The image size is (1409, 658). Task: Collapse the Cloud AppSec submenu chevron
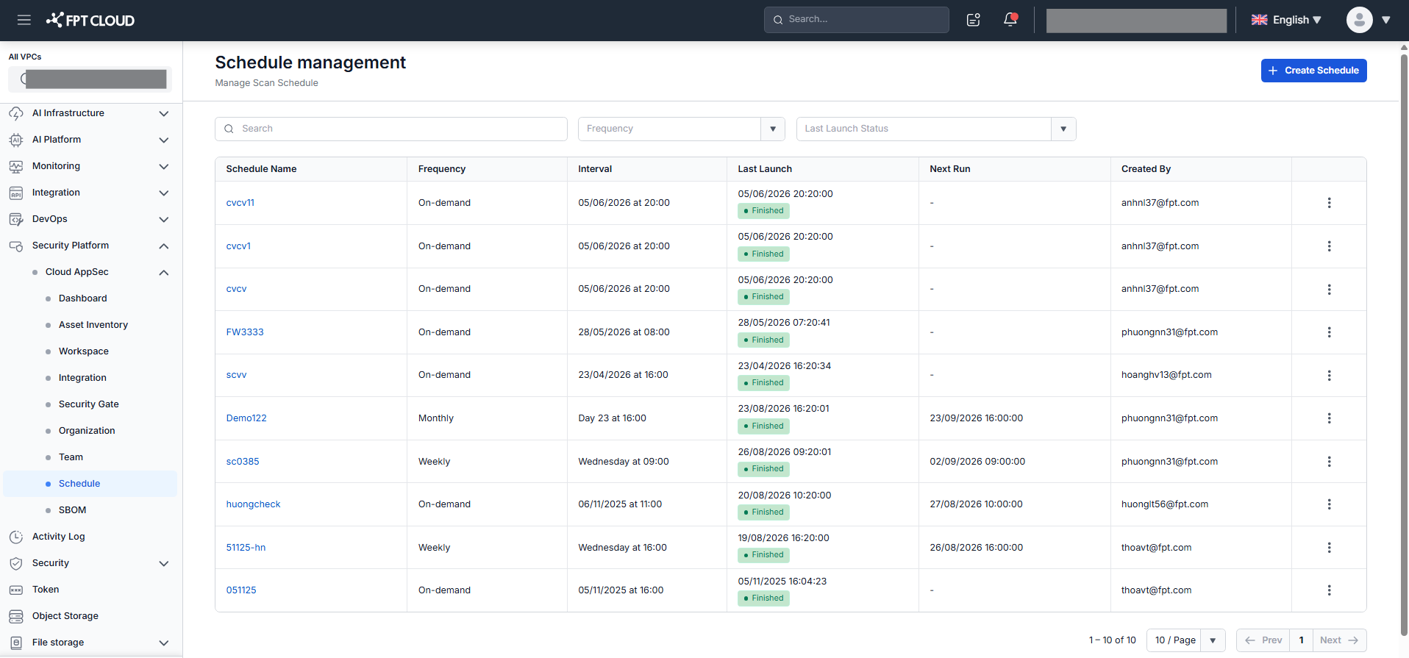(164, 272)
